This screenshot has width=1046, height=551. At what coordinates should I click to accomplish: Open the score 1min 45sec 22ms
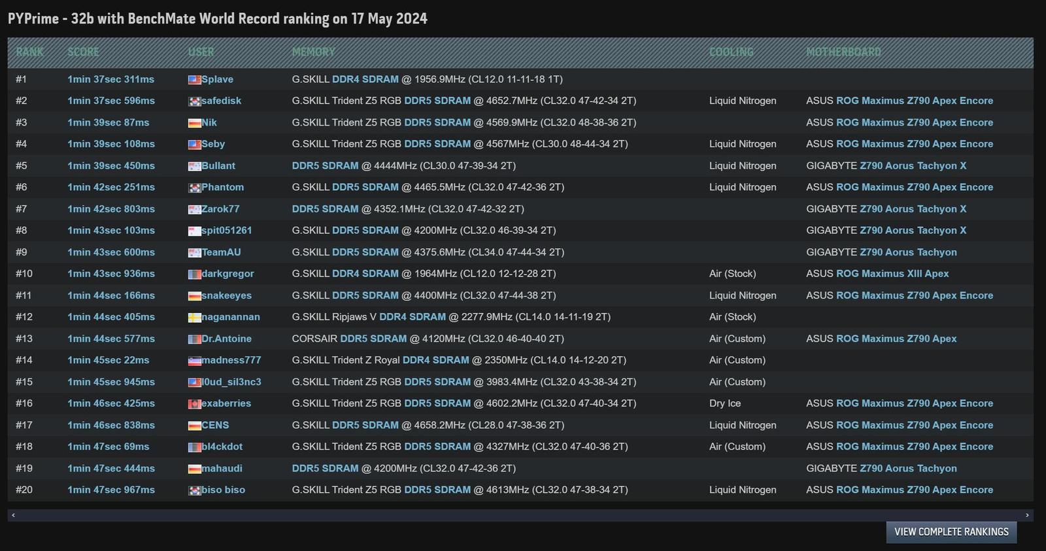pos(109,360)
